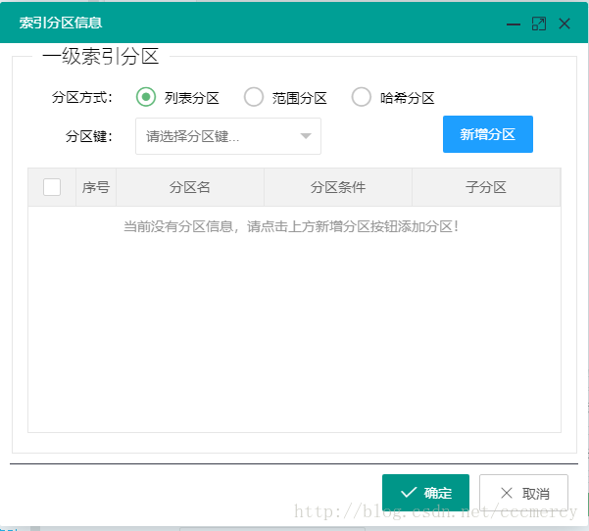Maximize the 索引分区信息 dialog window
This screenshot has height=531, width=589.
pyautogui.click(x=539, y=24)
